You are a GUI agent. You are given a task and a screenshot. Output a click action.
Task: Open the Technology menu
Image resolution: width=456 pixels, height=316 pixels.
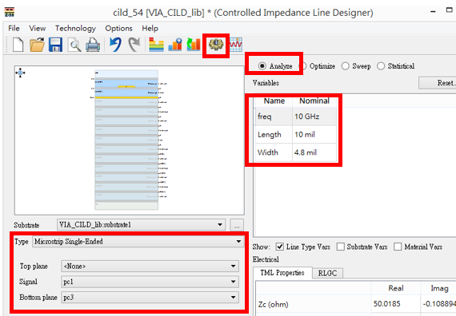point(75,29)
